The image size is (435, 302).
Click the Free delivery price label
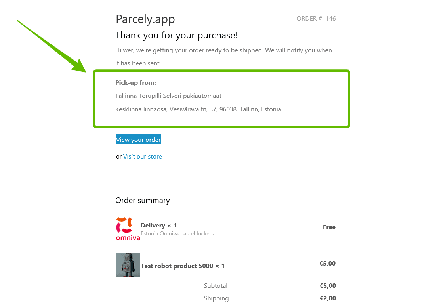click(x=329, y=227)
